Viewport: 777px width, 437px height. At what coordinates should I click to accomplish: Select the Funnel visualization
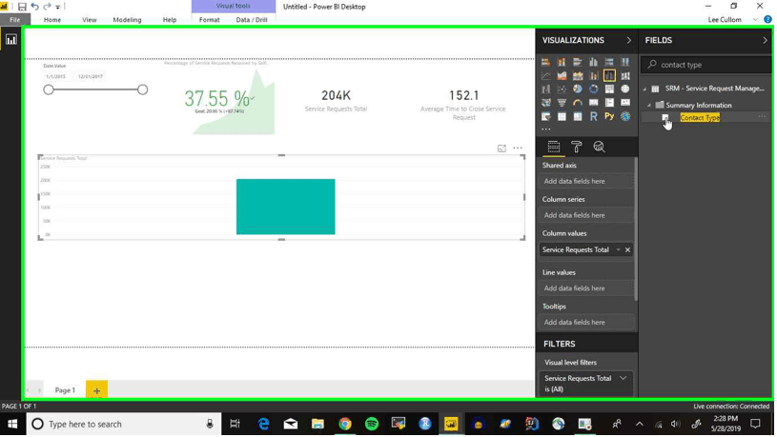[562, 103]
